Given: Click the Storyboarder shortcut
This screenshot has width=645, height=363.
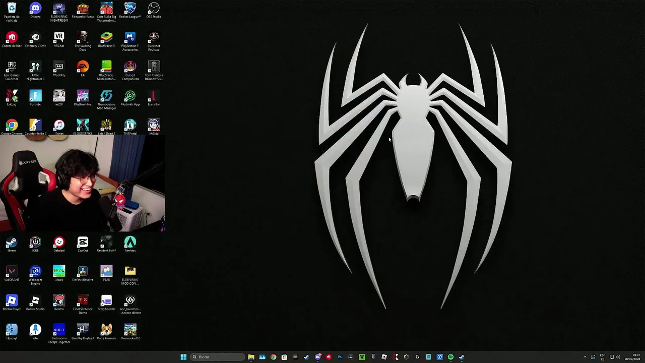Looking at the screenshot, I should (106, 303).
